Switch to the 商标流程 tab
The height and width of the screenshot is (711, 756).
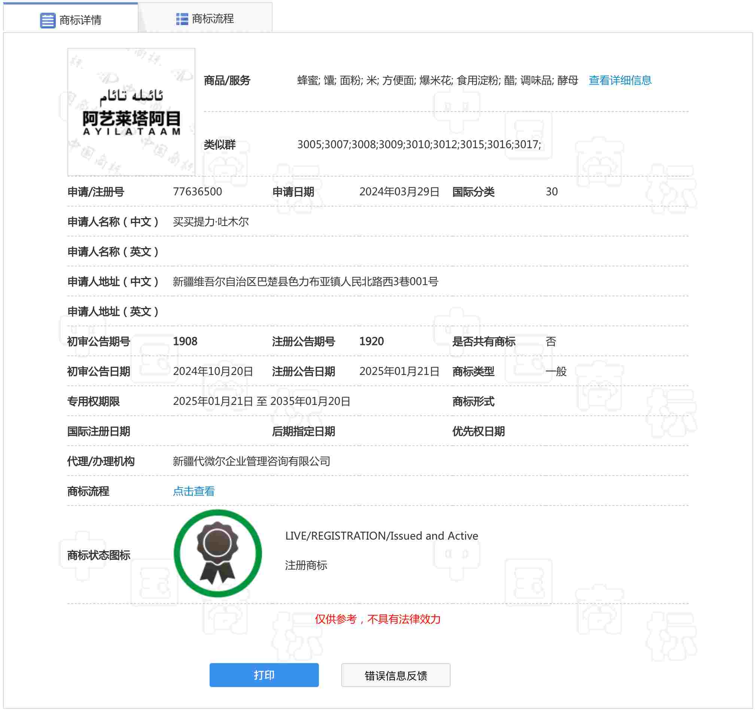tap(213, 19)
